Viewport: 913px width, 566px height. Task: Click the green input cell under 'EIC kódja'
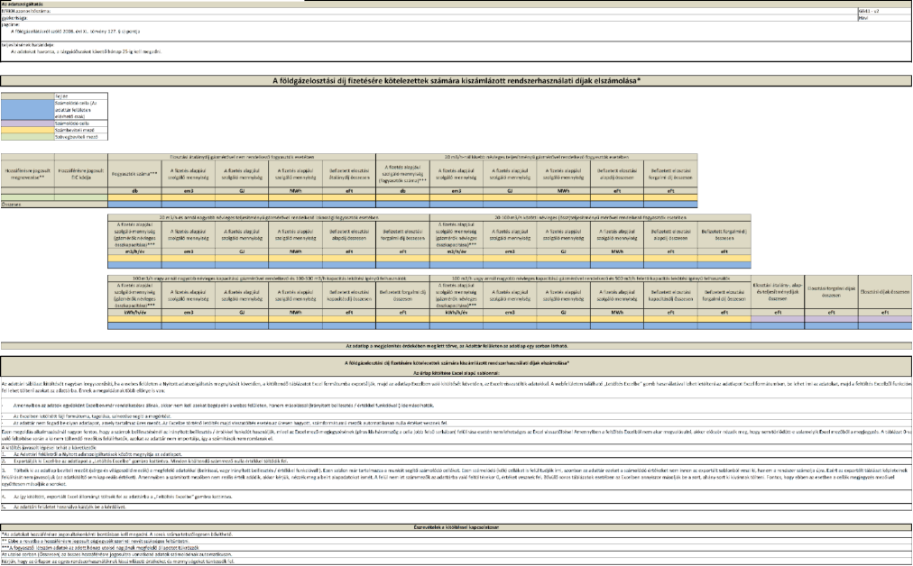81,197
